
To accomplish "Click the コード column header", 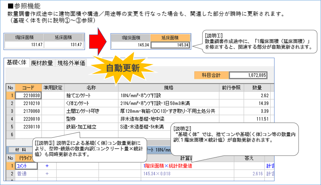I will pos(28,87).
